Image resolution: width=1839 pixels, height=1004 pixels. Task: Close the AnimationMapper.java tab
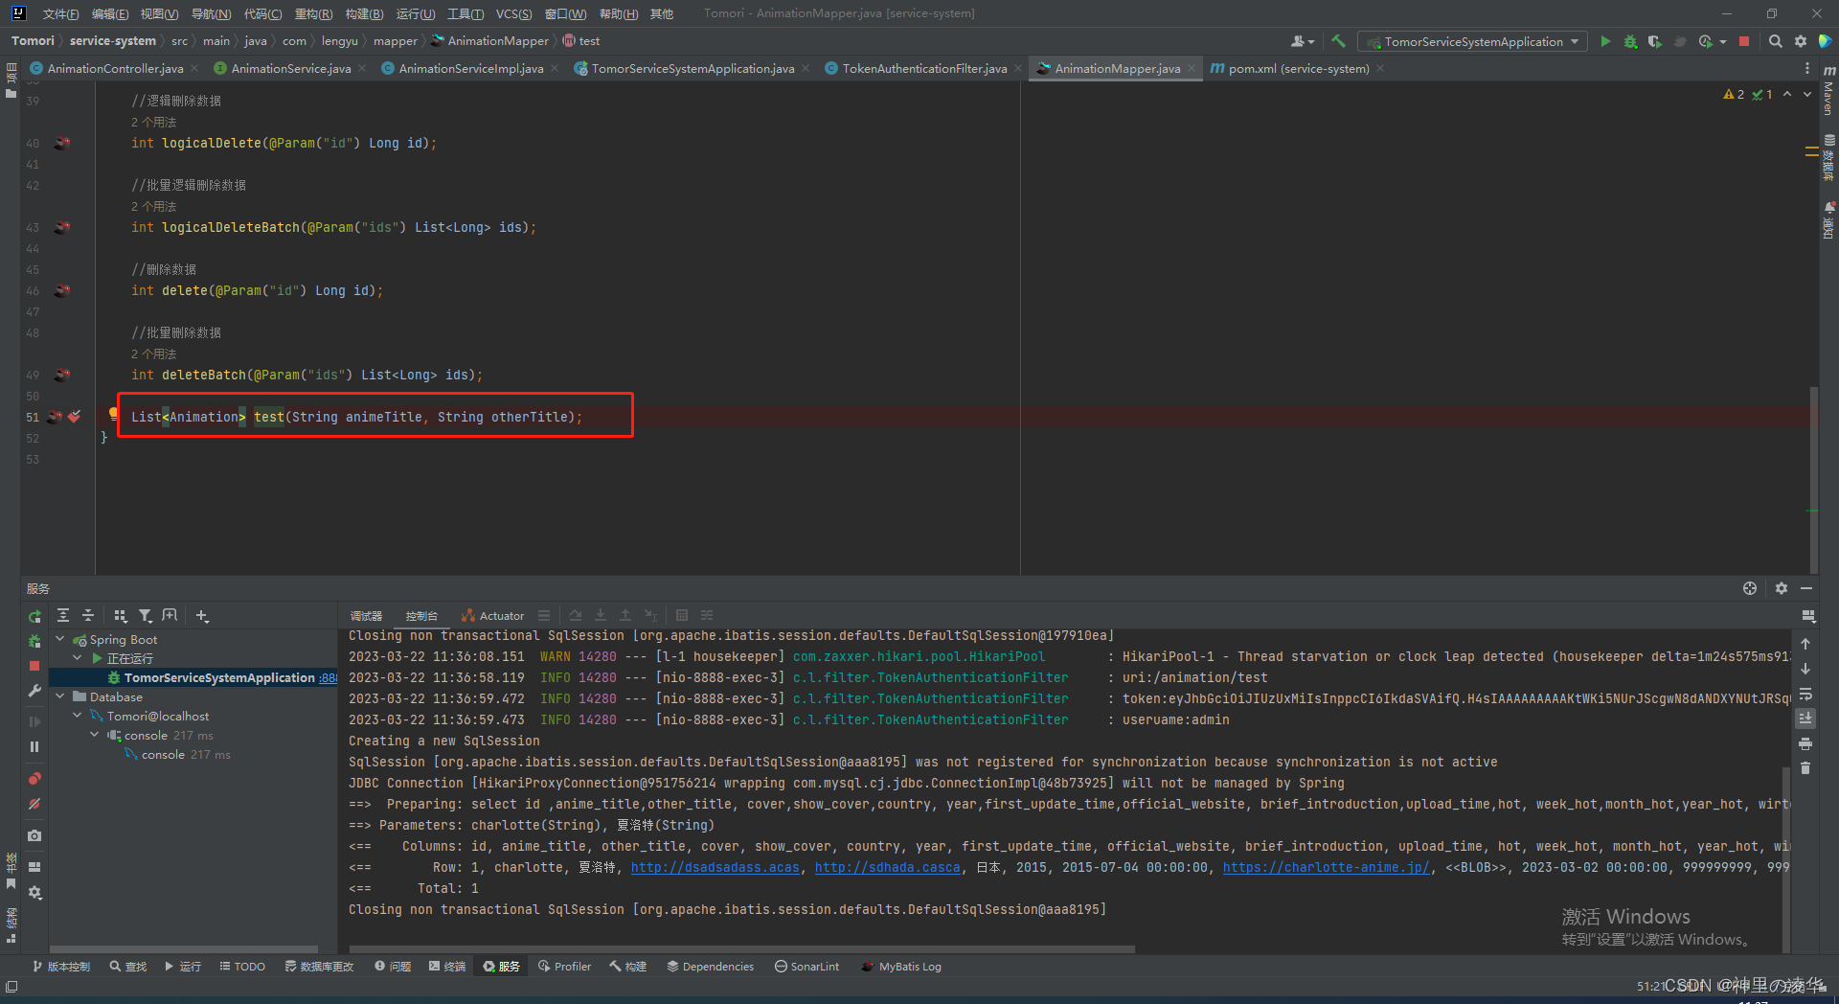pos(1192,68)
